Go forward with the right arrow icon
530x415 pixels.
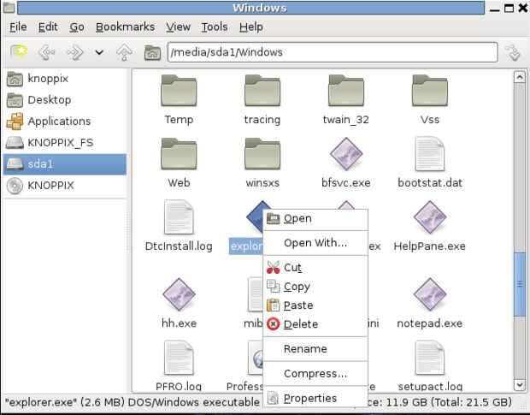(74, 52)
